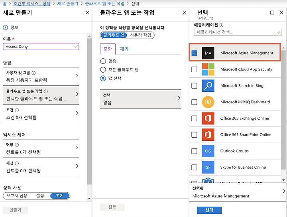Expand 세션 access control row

(41, 167)
